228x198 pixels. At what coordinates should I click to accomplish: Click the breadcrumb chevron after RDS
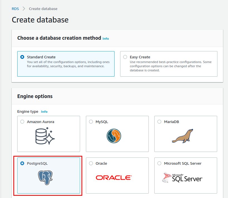tap(24, 9)
